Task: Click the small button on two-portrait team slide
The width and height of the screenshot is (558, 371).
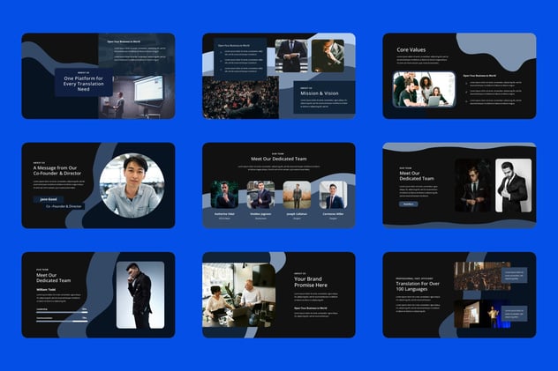Action: pos(408,204)
